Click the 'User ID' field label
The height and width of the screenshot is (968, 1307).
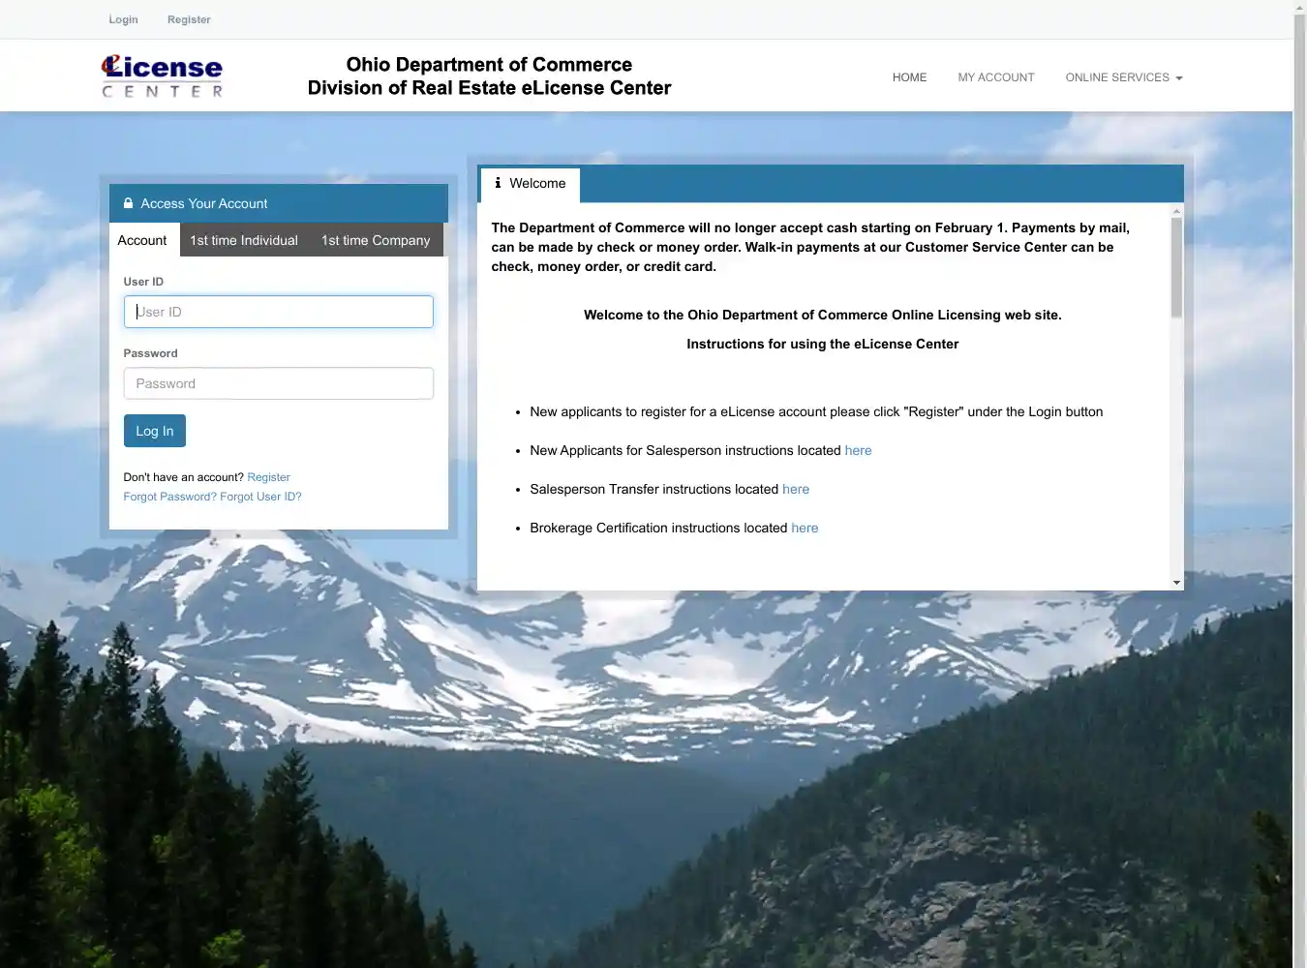(x=143, y=282)
